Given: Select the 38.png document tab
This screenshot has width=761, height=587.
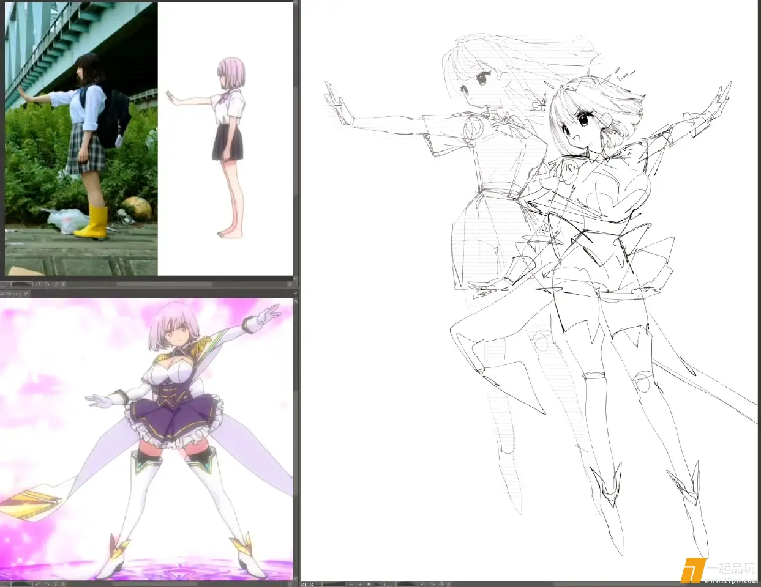Looking at the screenshot, I should click(x=12, y=294).
